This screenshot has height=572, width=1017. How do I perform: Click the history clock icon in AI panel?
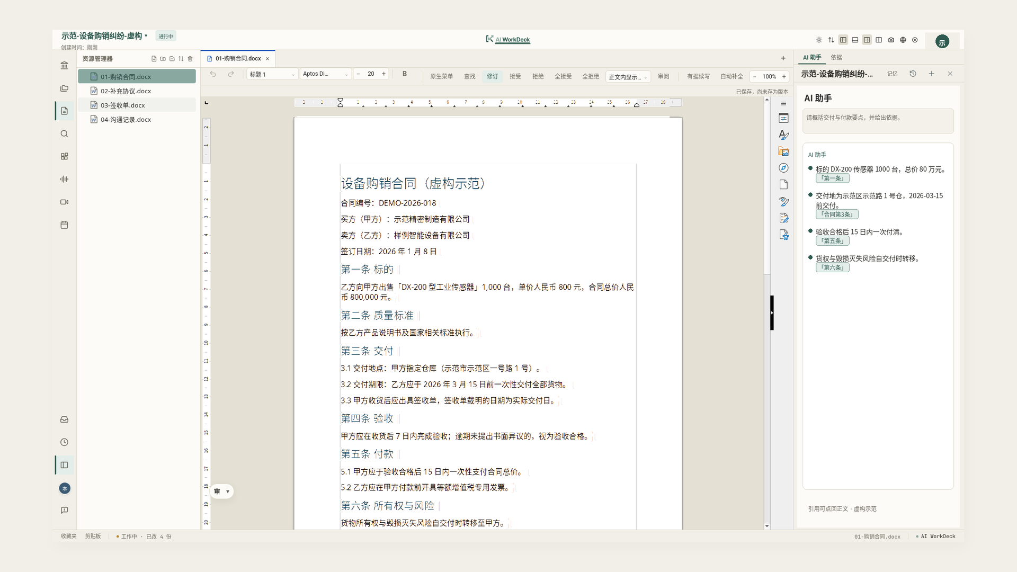click(x=913, y=74)
